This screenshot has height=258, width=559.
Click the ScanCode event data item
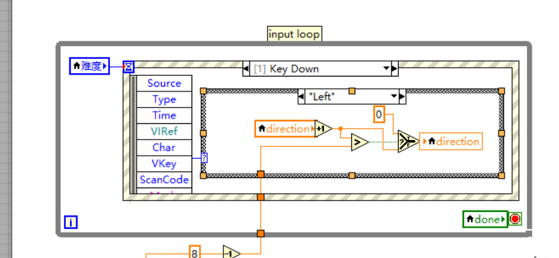[164, 179]
